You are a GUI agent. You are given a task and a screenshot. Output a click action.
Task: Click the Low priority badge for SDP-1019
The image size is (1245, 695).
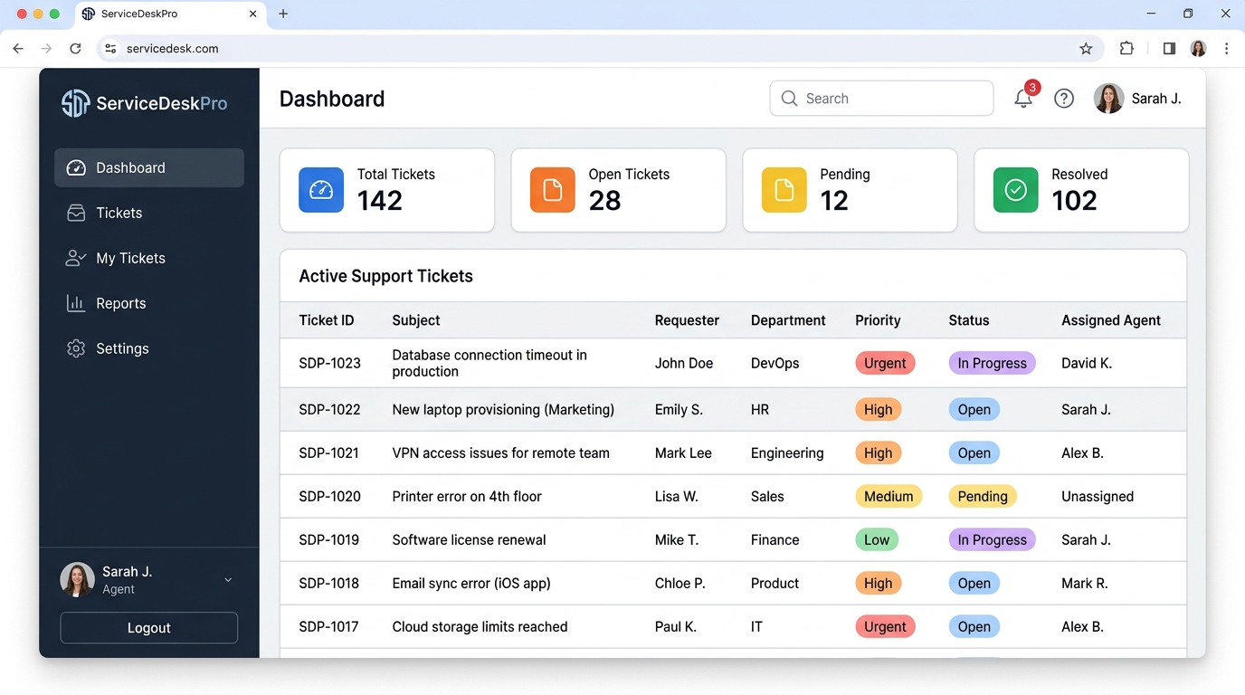[877, 539]
